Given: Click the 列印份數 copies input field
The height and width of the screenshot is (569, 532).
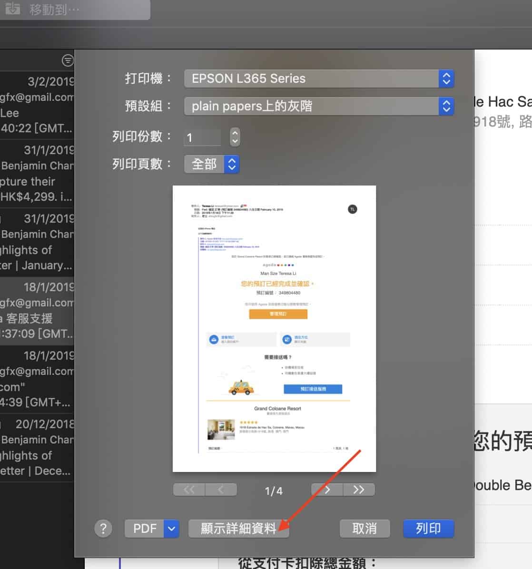Looking at the screenshot, I should [x=203, y=137].
